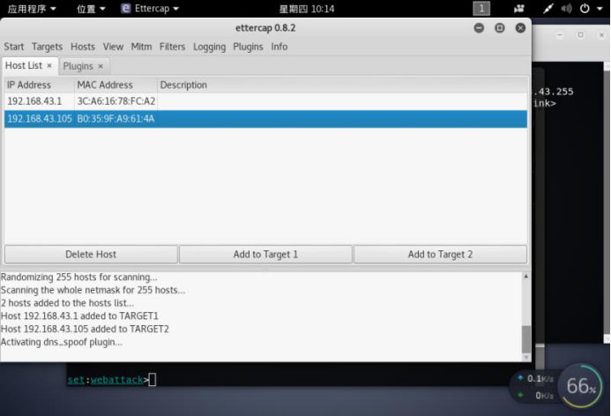Open the Info menu
The image size is (611, 416).
point(279,47)
